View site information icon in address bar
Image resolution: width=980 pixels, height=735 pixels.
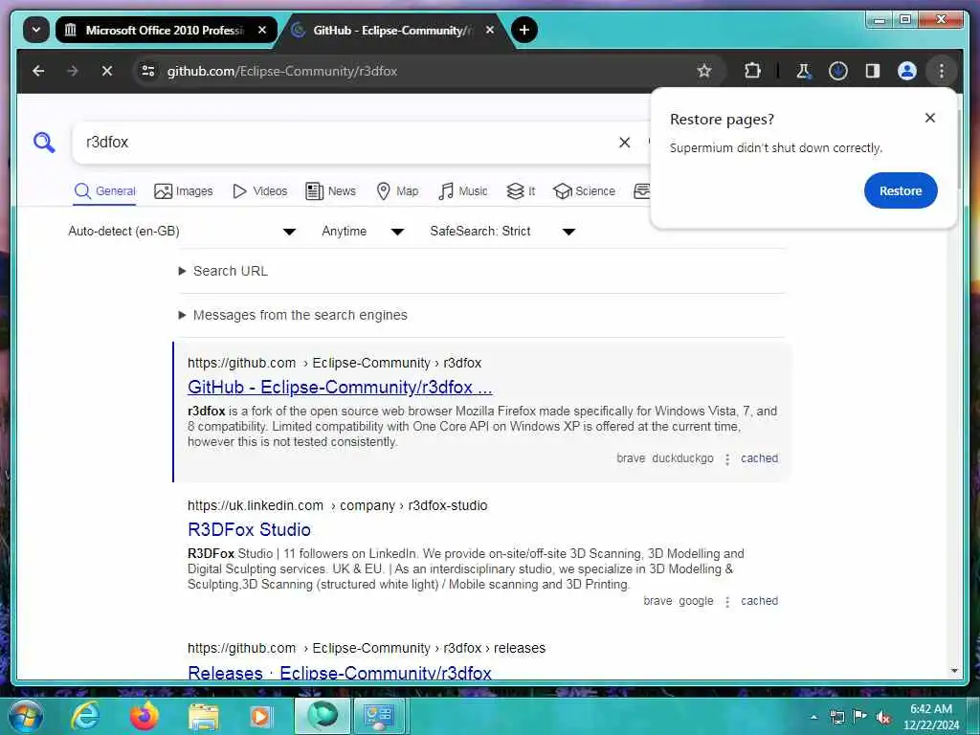pyautogui.click(x=148, y=71)
